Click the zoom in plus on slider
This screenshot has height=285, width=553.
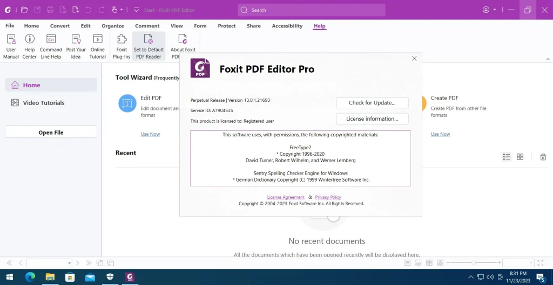(499, 263)
